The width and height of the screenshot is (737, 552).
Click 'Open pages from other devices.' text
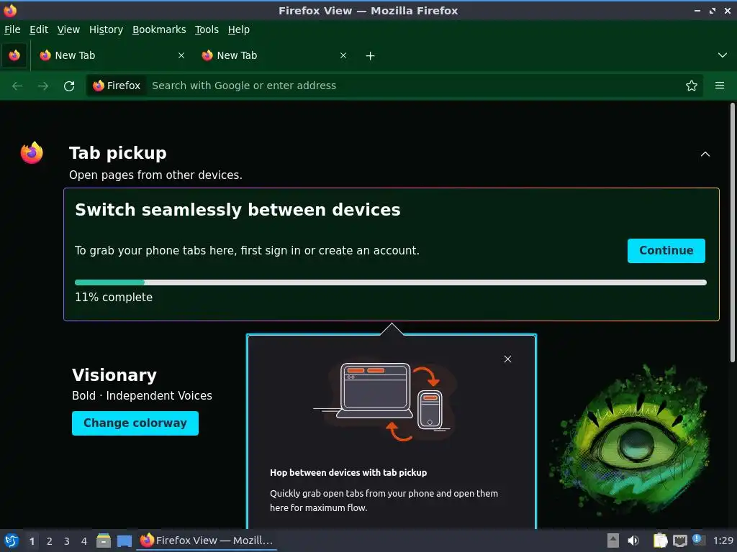[x=155, y=175]
